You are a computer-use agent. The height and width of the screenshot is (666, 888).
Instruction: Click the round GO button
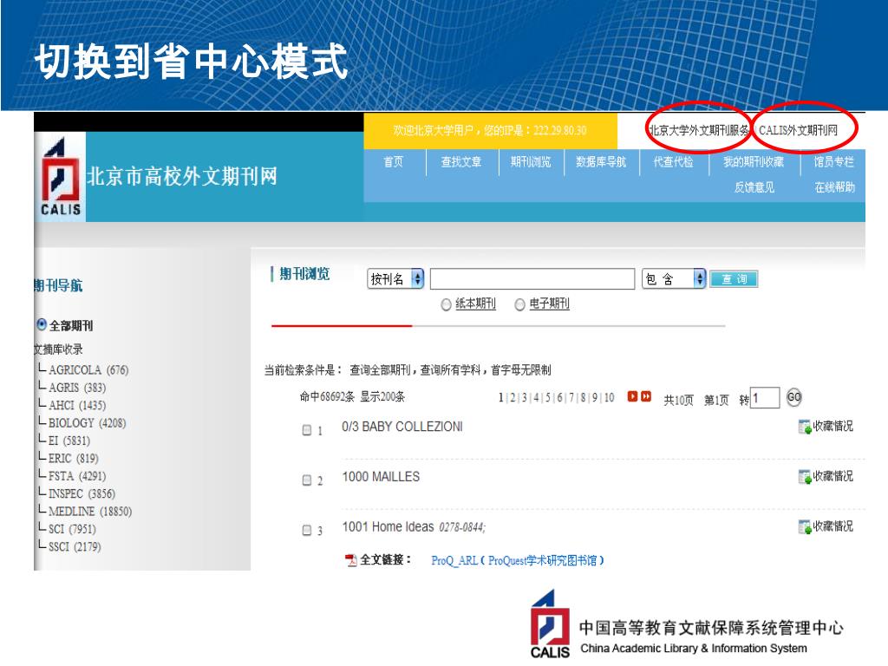[x=794, y=397]
